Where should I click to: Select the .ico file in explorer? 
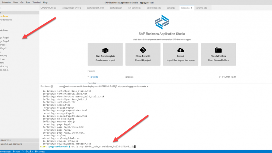click(x=2, y=59)
